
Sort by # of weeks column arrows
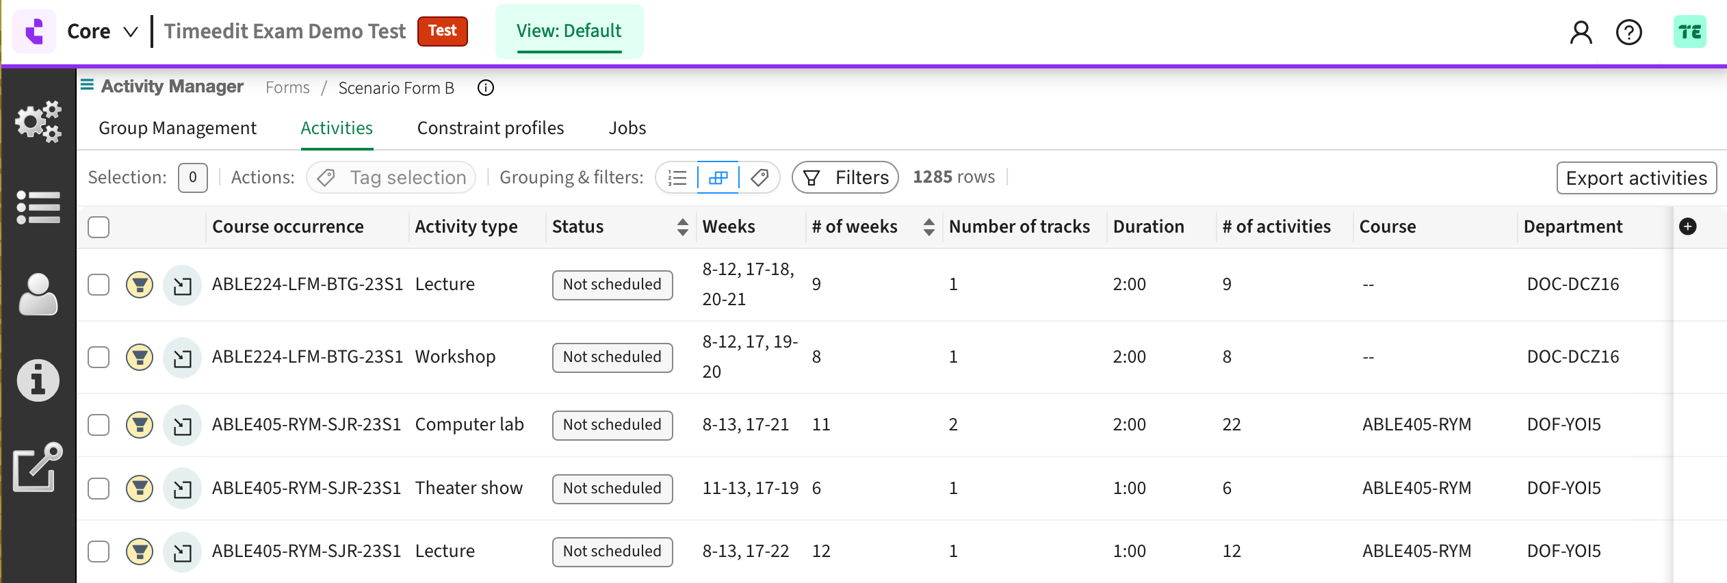(x=929, y=227)
